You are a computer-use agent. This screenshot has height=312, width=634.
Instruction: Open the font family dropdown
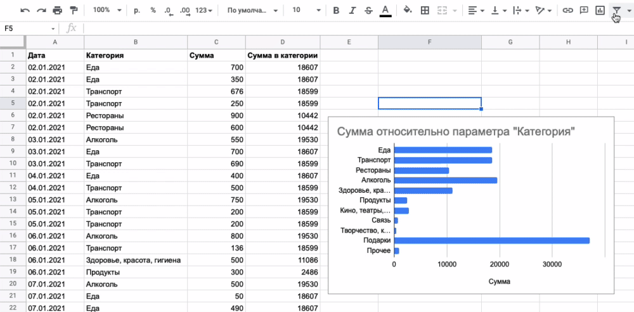click(x=252, y=11)
